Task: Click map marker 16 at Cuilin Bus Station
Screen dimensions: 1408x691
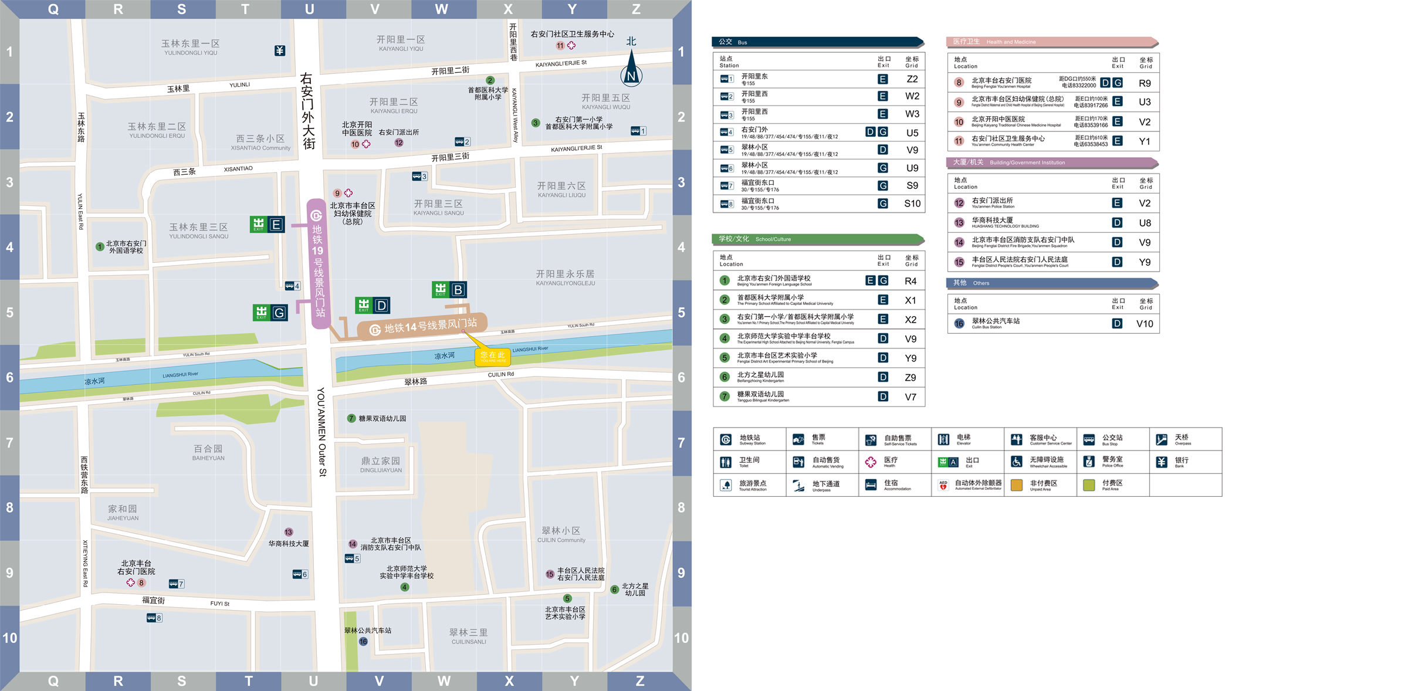Action: [363, 642]
